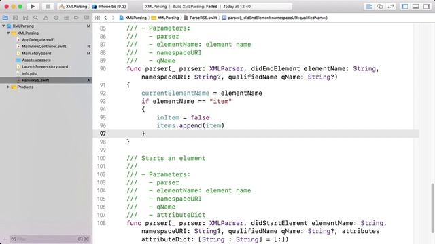Image resolution: width=435 pixels, height=244 pixels.
Task: Run the XMLParsing project with Play button
Action: coord(33,6)
